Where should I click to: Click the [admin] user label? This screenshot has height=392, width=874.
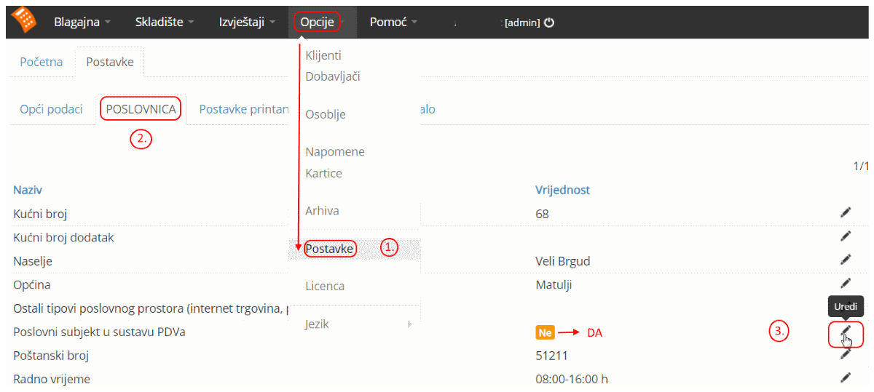tap(522, 23)
